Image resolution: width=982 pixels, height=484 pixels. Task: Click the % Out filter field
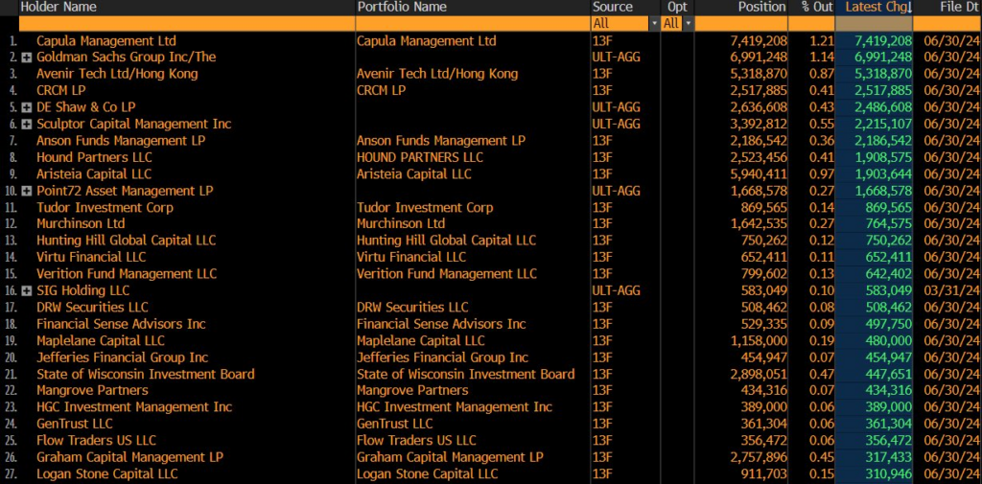pyautogui.click(x=811, y=24)
